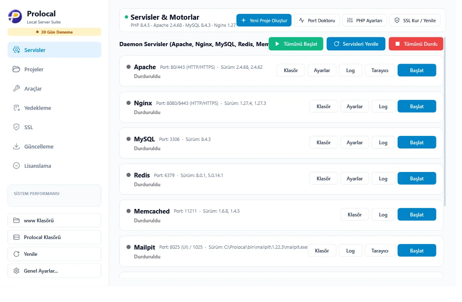The height and width of the screenshot is (302, 462).
Task: View the Memcached Log
Action: pyautogui.click(x=383, y=215)
